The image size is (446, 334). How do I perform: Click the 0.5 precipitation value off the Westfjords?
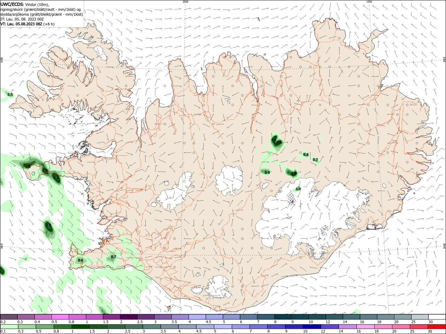10,95
